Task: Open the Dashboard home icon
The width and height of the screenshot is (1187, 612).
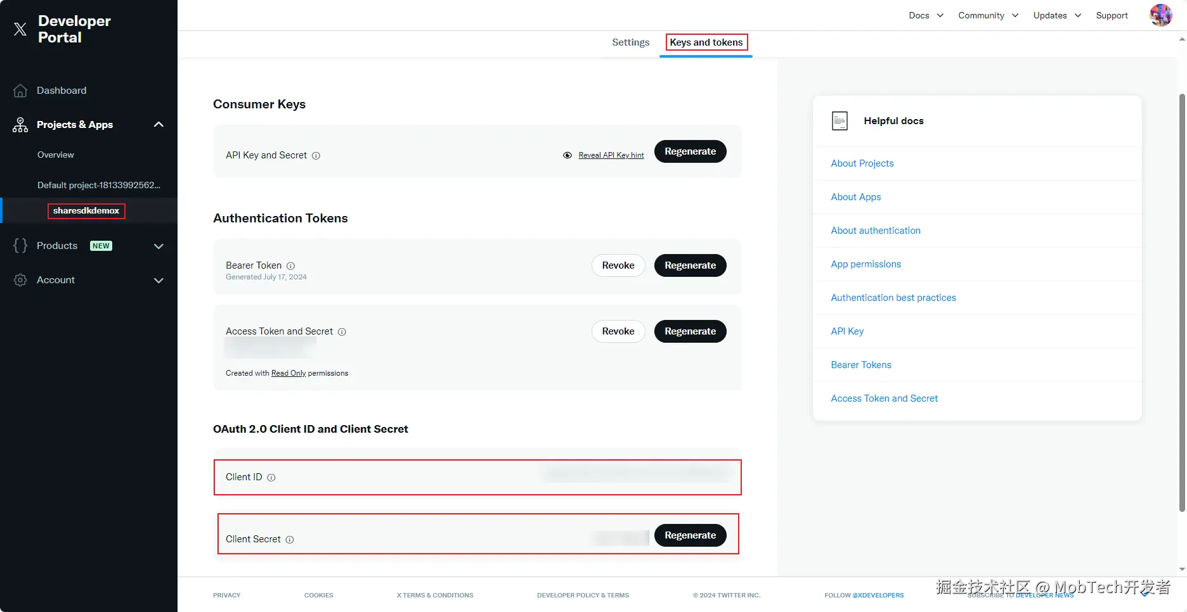Action: click(x=20, y=91)
